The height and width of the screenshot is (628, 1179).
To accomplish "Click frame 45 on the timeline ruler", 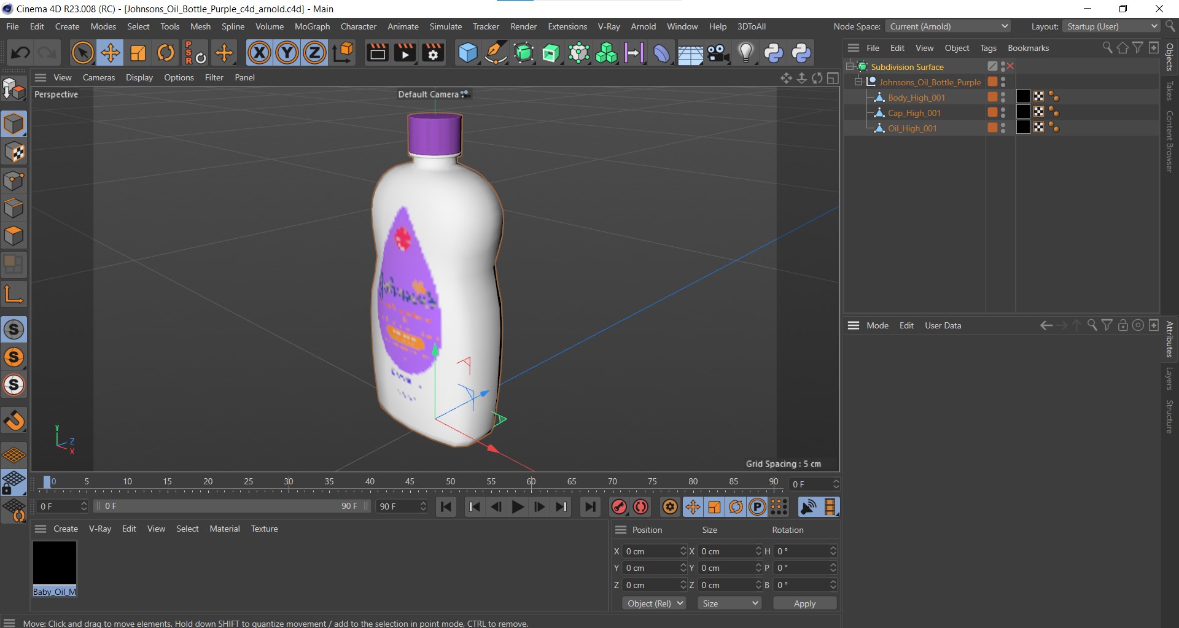I will (410, 482).
